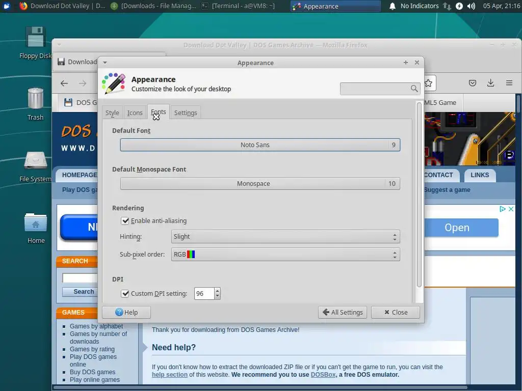Open the DOSBox link
The height and width of the screenshot is (391, 522).
point(323,375)
